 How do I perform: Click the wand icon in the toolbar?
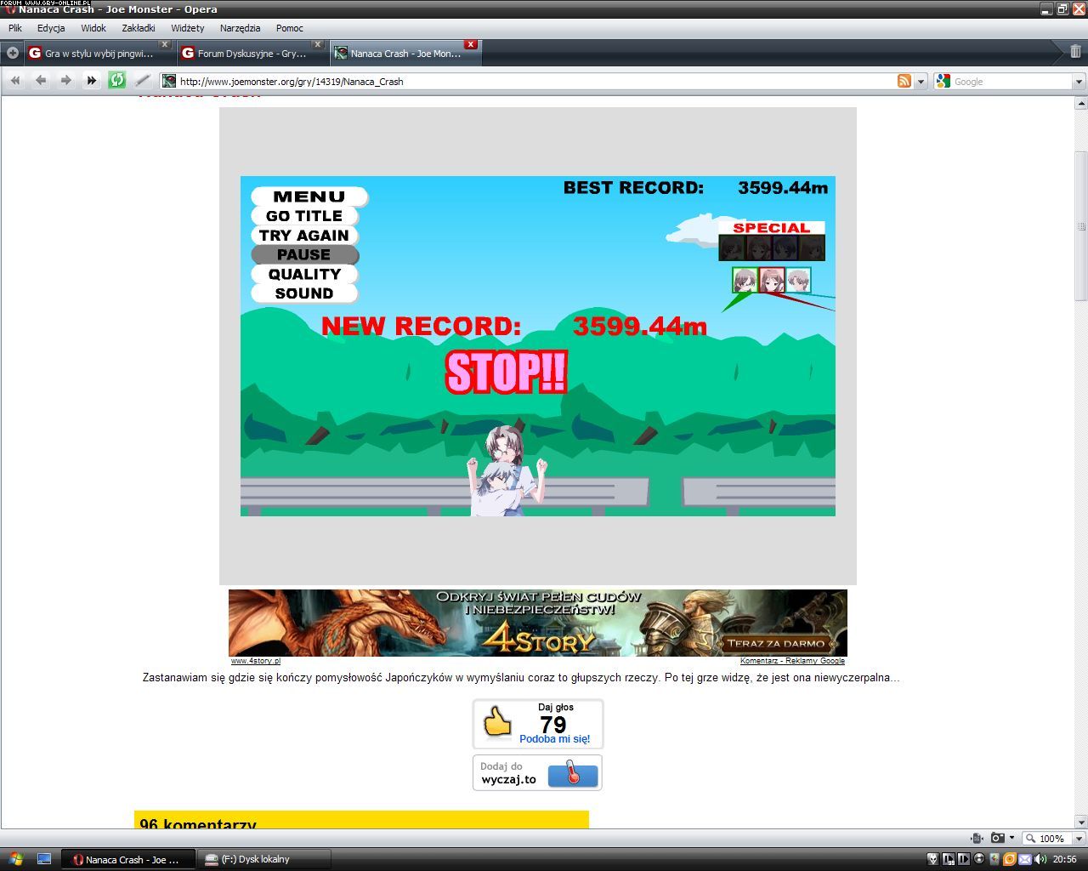143,81
